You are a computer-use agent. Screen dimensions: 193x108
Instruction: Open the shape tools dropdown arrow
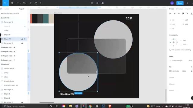click(x=20, y=3)
